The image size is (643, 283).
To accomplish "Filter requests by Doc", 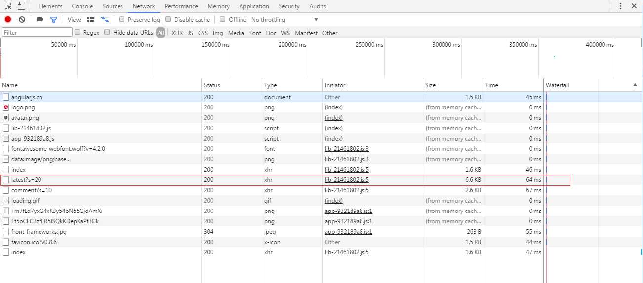I will [x=271, y=33].
